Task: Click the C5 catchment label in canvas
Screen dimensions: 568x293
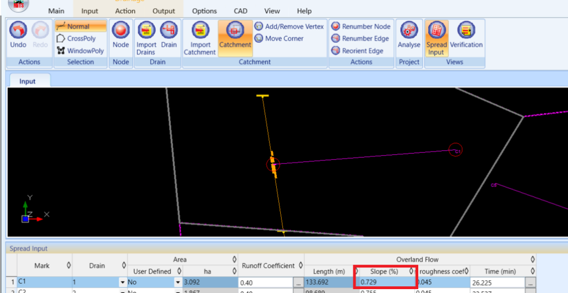Action: [x=493, y=185]
